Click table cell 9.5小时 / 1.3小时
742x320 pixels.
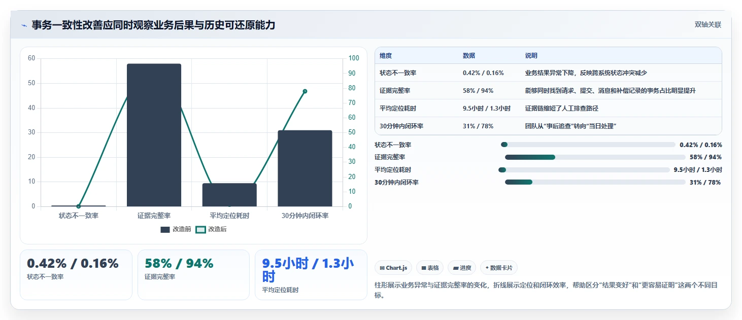pos(487,109)
